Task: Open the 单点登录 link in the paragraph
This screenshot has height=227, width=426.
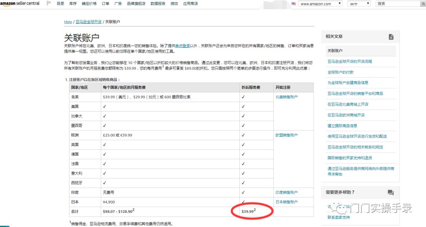Action: (182, 46)
